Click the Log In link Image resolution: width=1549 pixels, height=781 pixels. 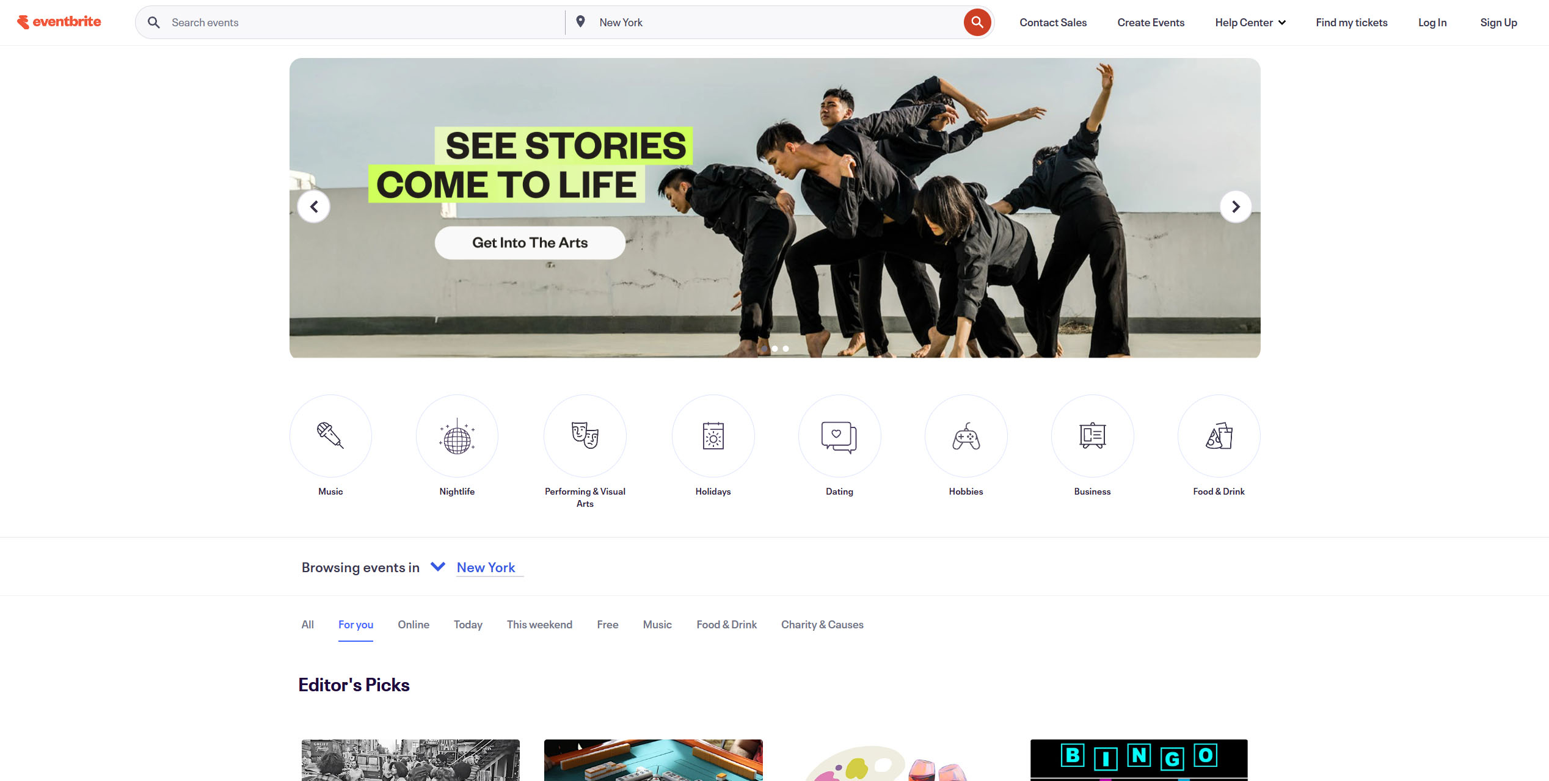click(x=1432, y=23)
